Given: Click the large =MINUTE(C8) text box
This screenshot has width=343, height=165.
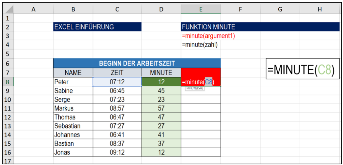Looking at the screenshot, I should click(302, 68).
